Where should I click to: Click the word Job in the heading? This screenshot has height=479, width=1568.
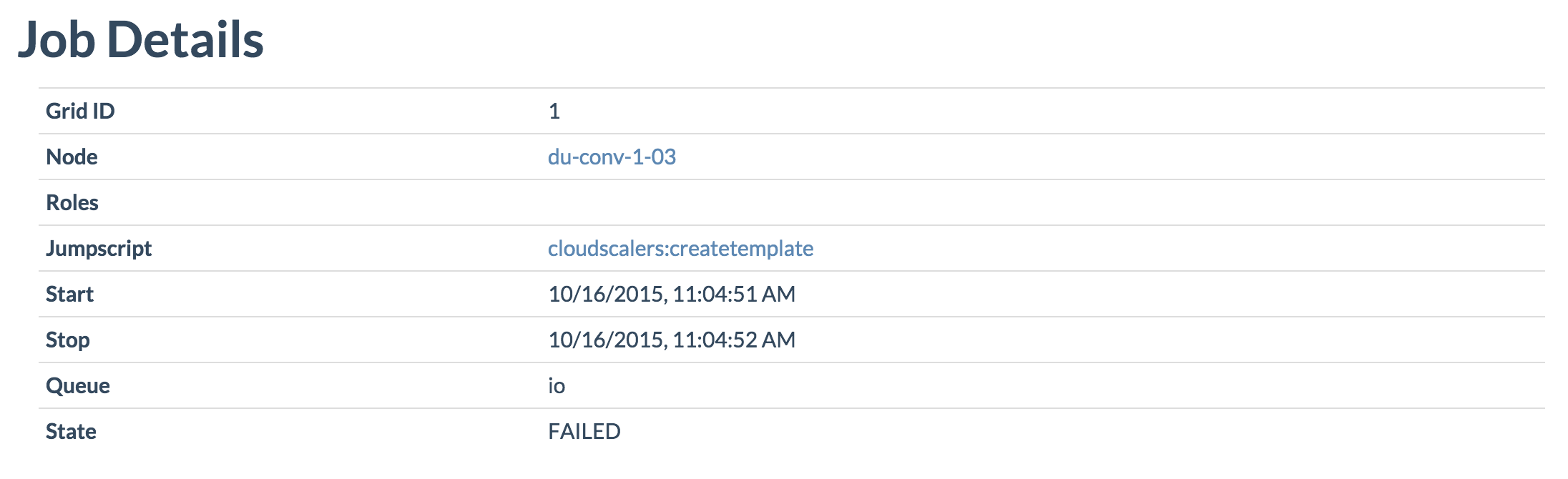point(56,40)
